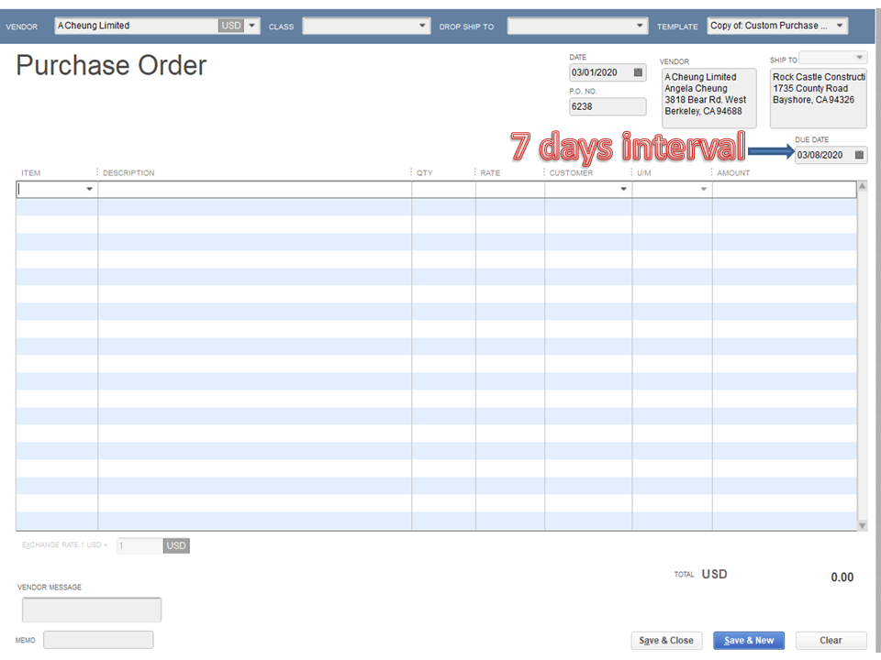Click the Purchase Order title
This screenshot has width=881, height=660.
tap(111, 65)
